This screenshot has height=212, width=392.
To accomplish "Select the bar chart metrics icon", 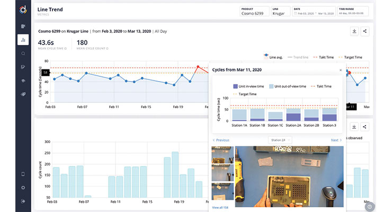I will point(23,40).
